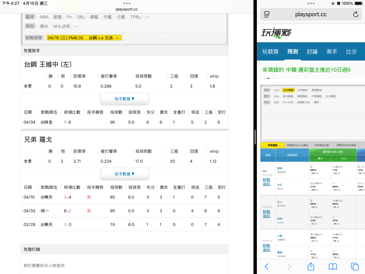Expand 投手數據 for 羅戈
365x274 pixels.
tap(124, 174)
